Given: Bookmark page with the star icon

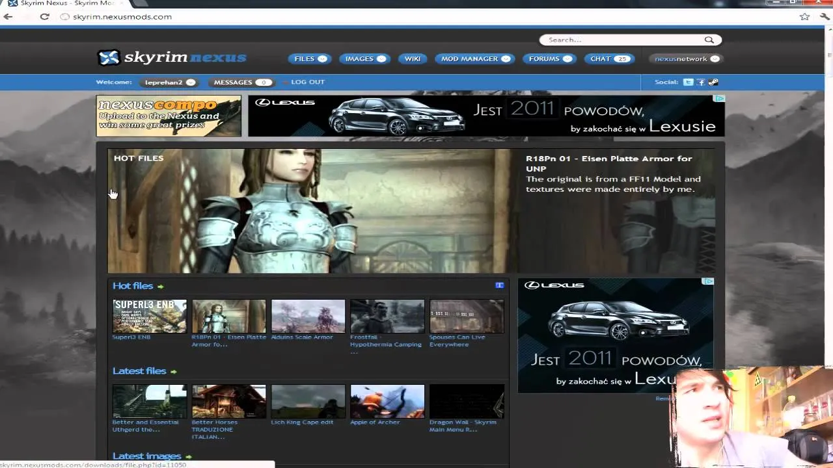Looking at the screenshot, I should coord(805,16).
